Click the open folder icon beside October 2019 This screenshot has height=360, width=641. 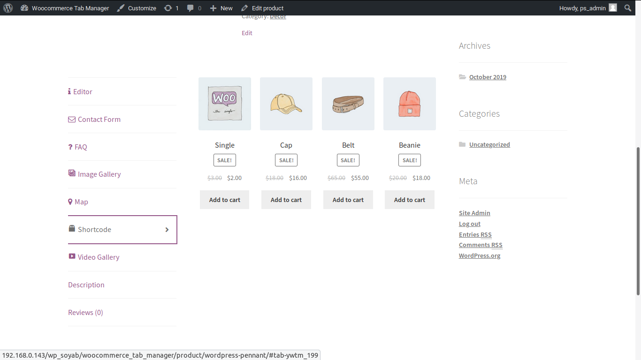point(463,77)
